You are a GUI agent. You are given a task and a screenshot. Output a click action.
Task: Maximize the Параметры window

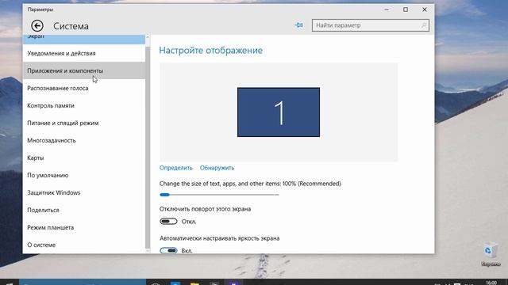point(406,9)
